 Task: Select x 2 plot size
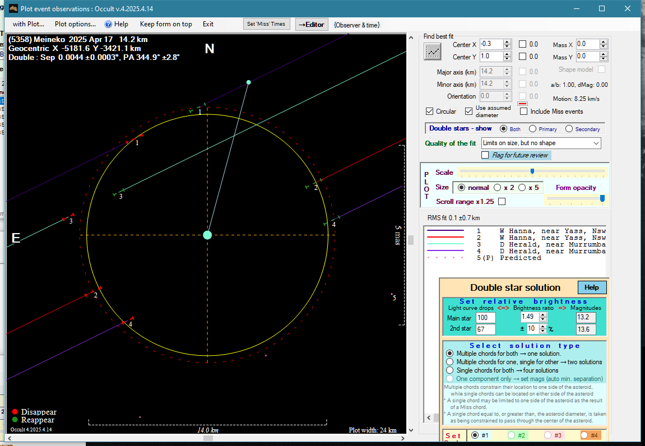click(x=497, y=188)
